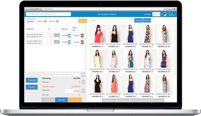This screenshot has height=116, width=201.
Task: Delete the second invoice item row
Action: coord(82,42)
